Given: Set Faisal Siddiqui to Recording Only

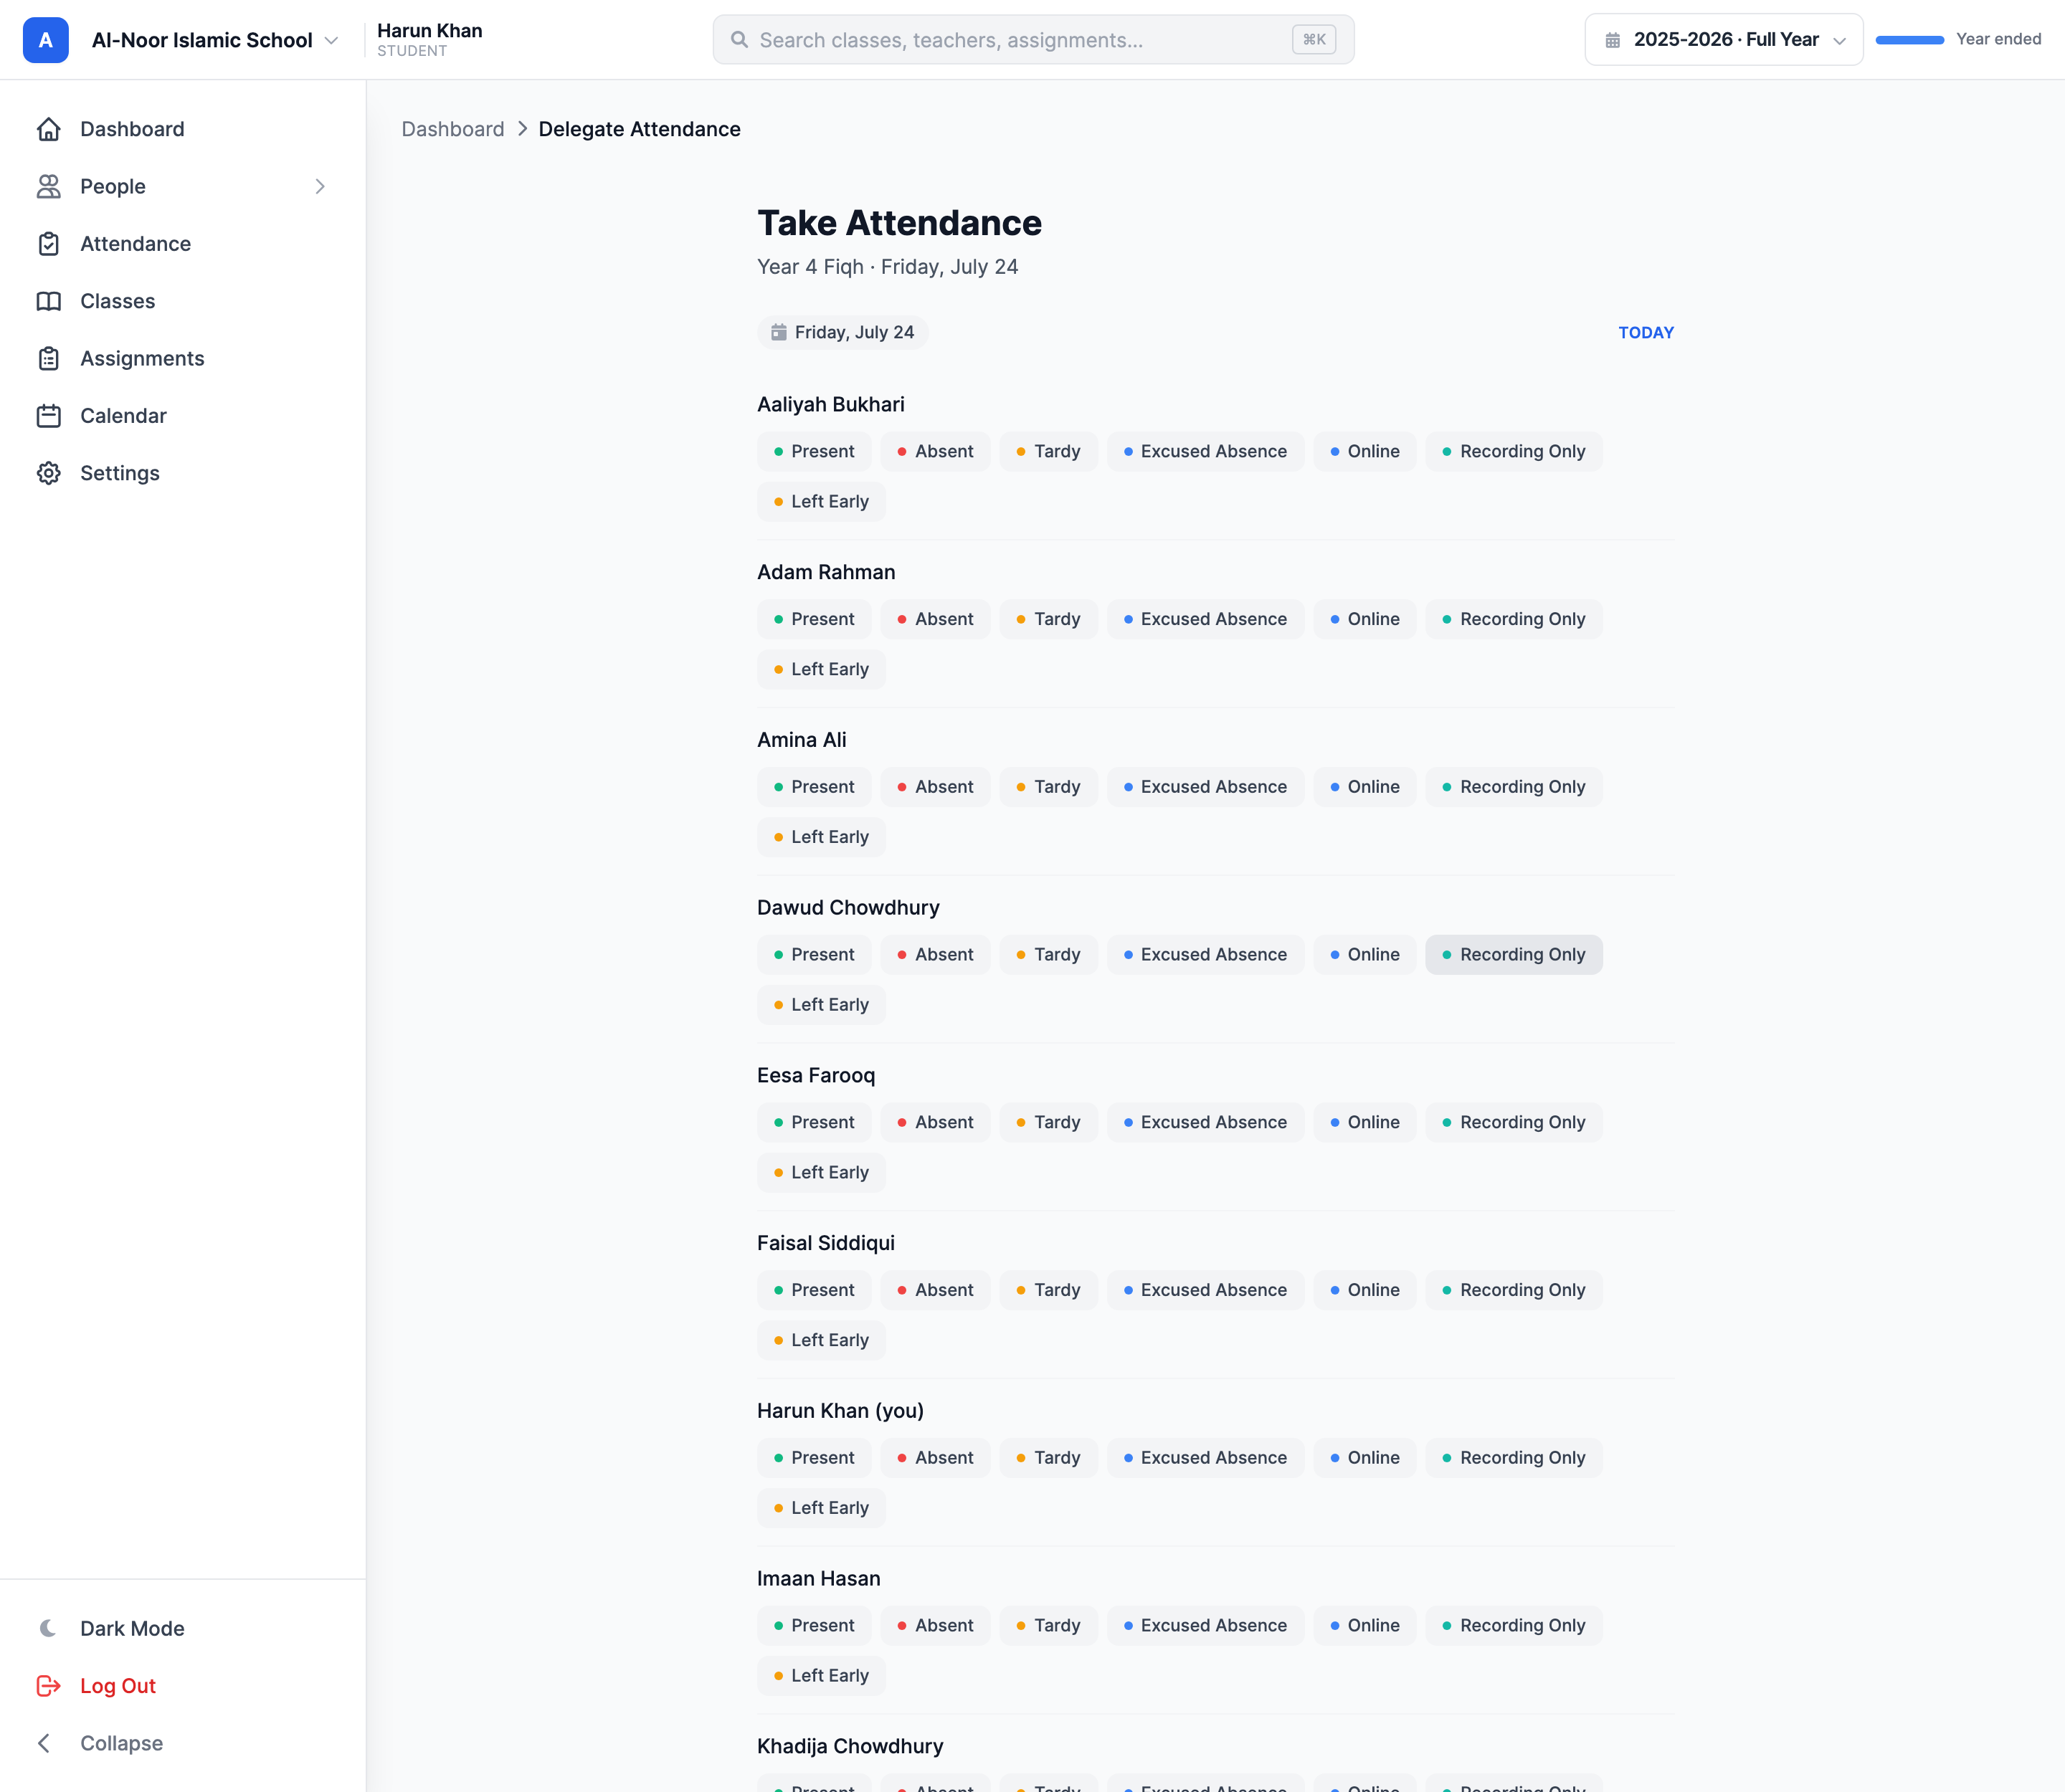Looking at the screenshot, I should coord(1514,1290).
